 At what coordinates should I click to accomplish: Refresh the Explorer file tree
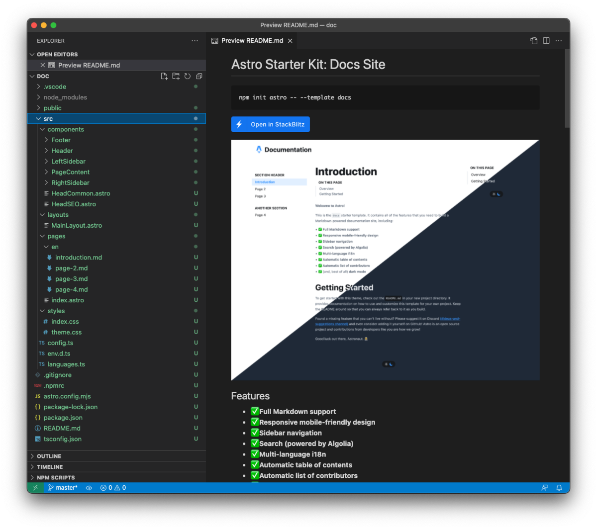pos(188,76)
